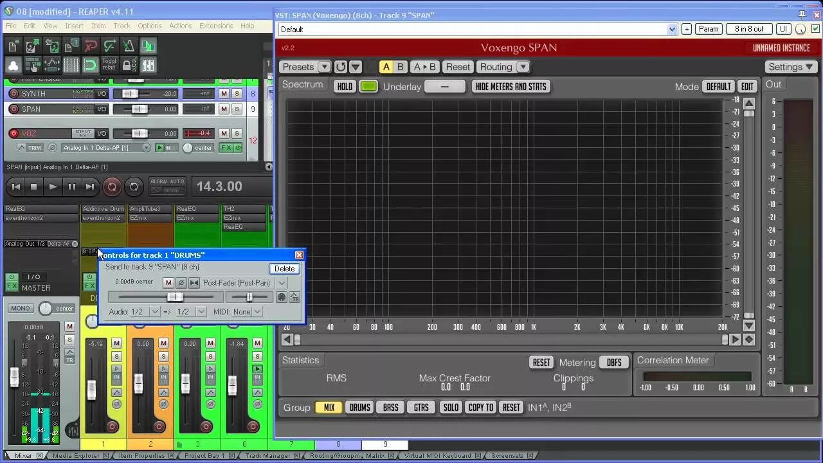Toggle the SPAN HOLD button

[345, 86]
